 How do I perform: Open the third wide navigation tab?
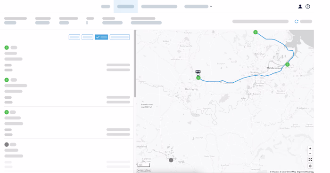tap(159, 7)
